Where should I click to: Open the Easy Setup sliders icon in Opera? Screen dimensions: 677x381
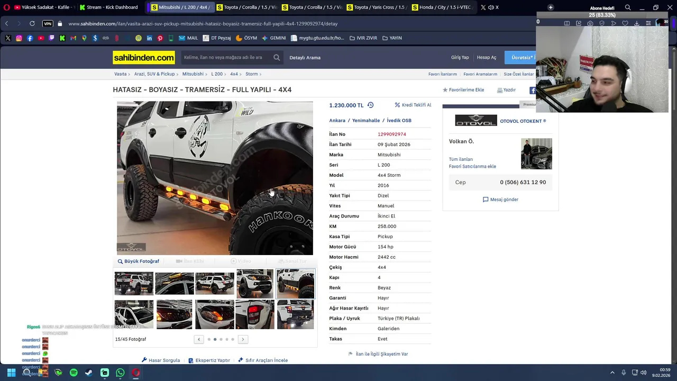click(x=648, y=23)
